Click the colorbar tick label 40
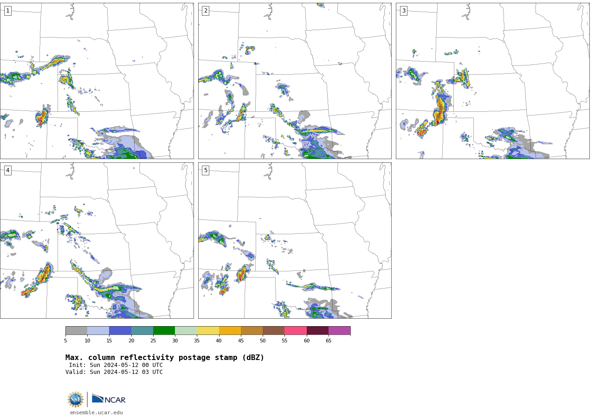 click(x=219, y=341)
